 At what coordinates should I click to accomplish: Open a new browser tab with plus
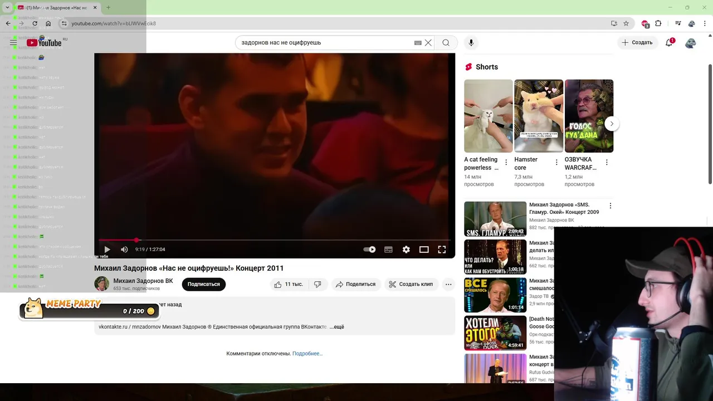108,8
